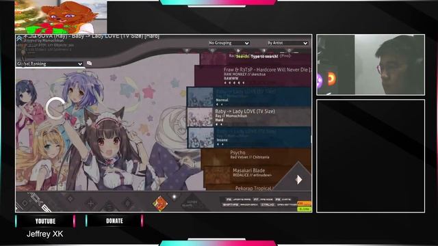Click the right-arrow diamond play button
Viewport: 438px width, 246px height.
coord(298,179)
